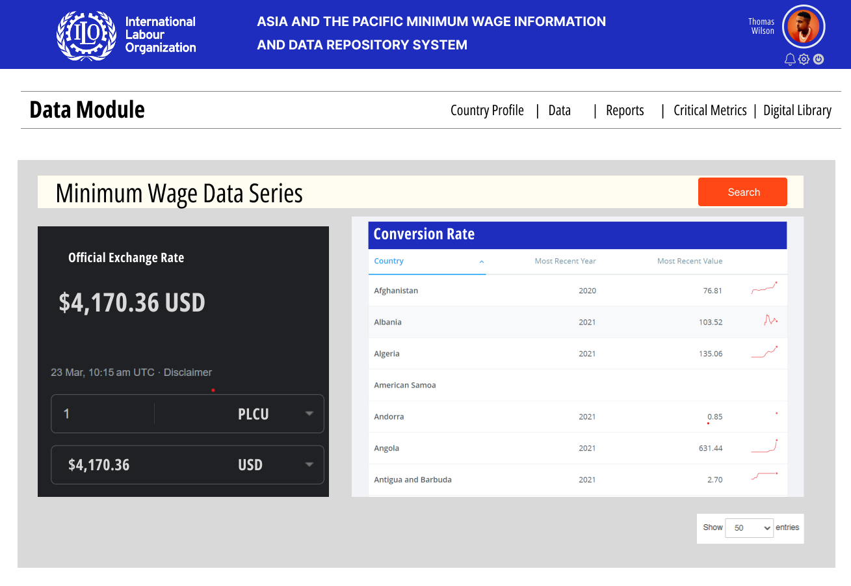Click the Disclaimer link
This screenshot has width=851, height=586.
pos(188,373)
